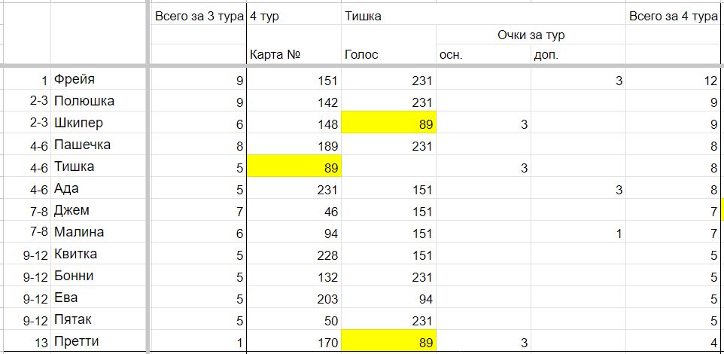Click the 'Голос' column header cell

point(389,54)
